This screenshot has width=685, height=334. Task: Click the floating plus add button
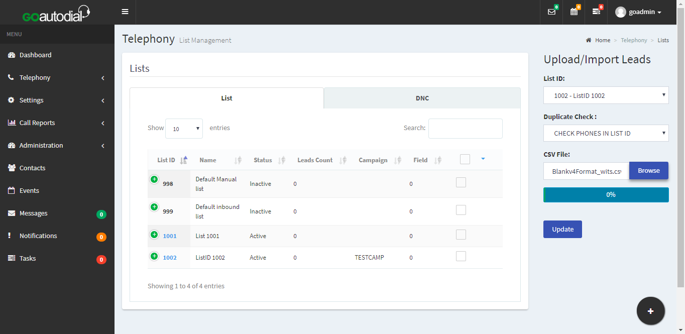pos(651,311)
